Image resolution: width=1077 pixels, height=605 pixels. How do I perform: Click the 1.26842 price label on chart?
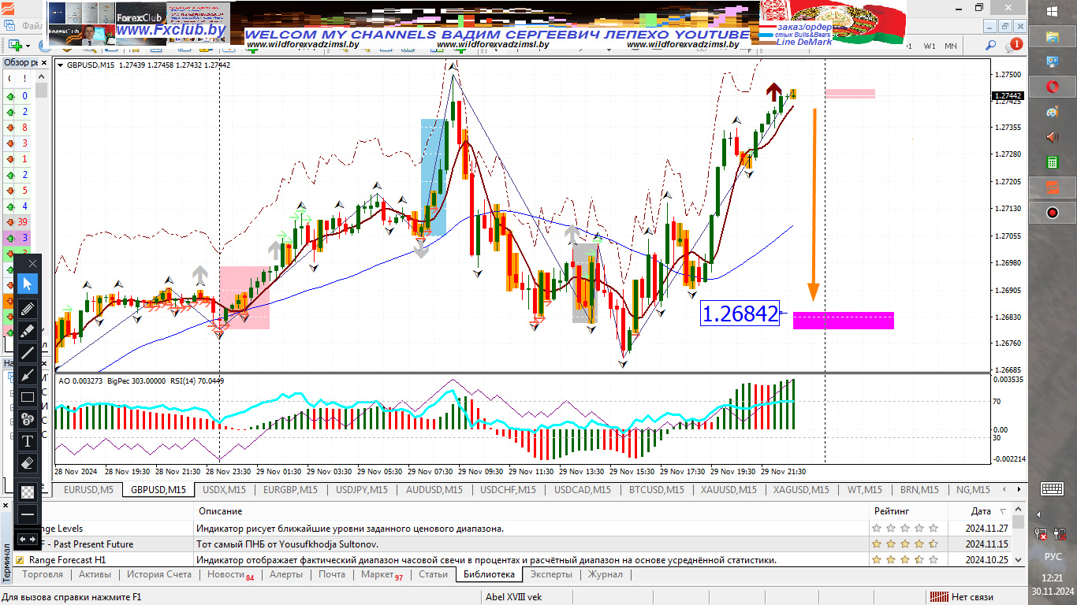[740, 314]
